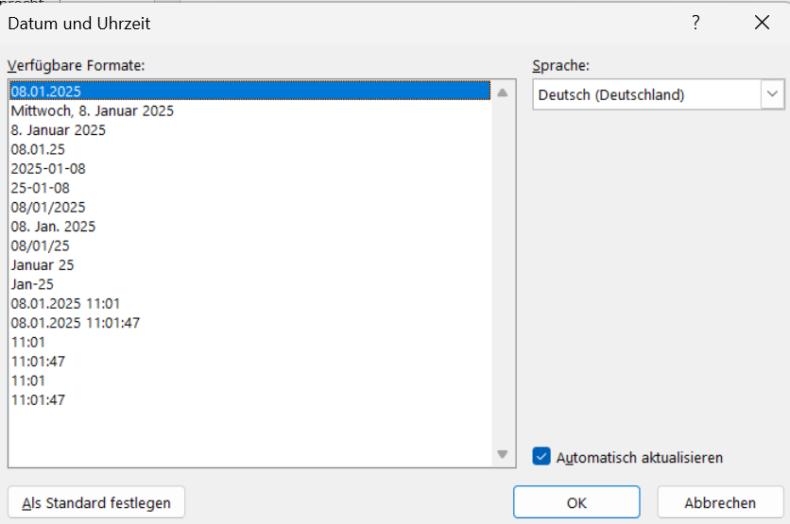Click the Abbrechen button
Image resolution: width=790 pixels, height=524 pixels.
720,503
